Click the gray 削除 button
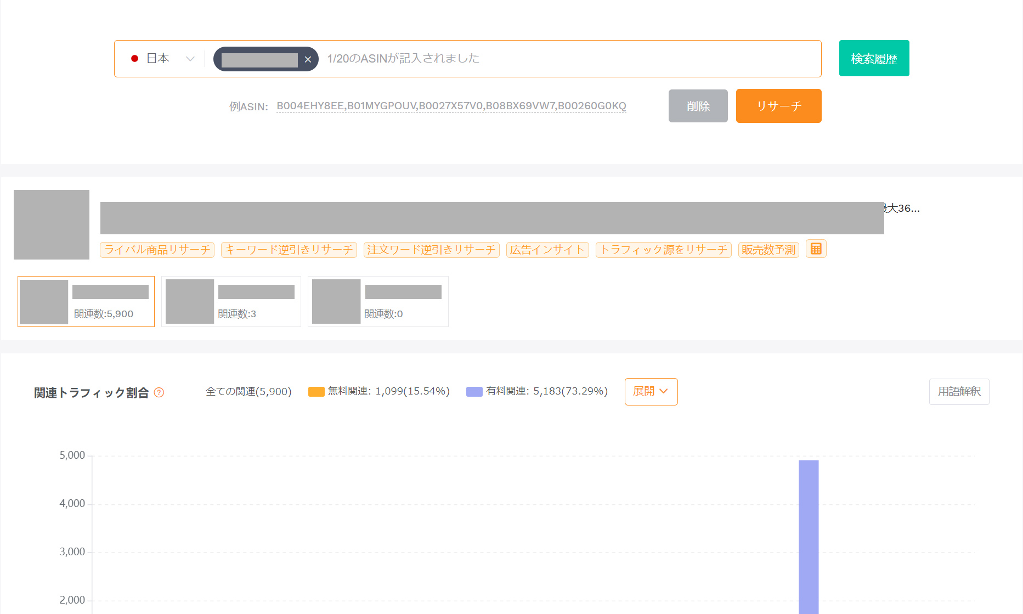 (x=698, y=106)
